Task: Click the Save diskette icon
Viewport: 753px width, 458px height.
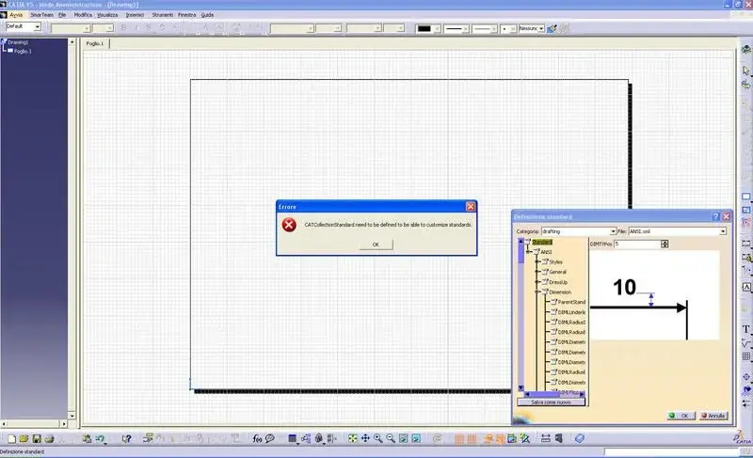Action: [37, 438]
